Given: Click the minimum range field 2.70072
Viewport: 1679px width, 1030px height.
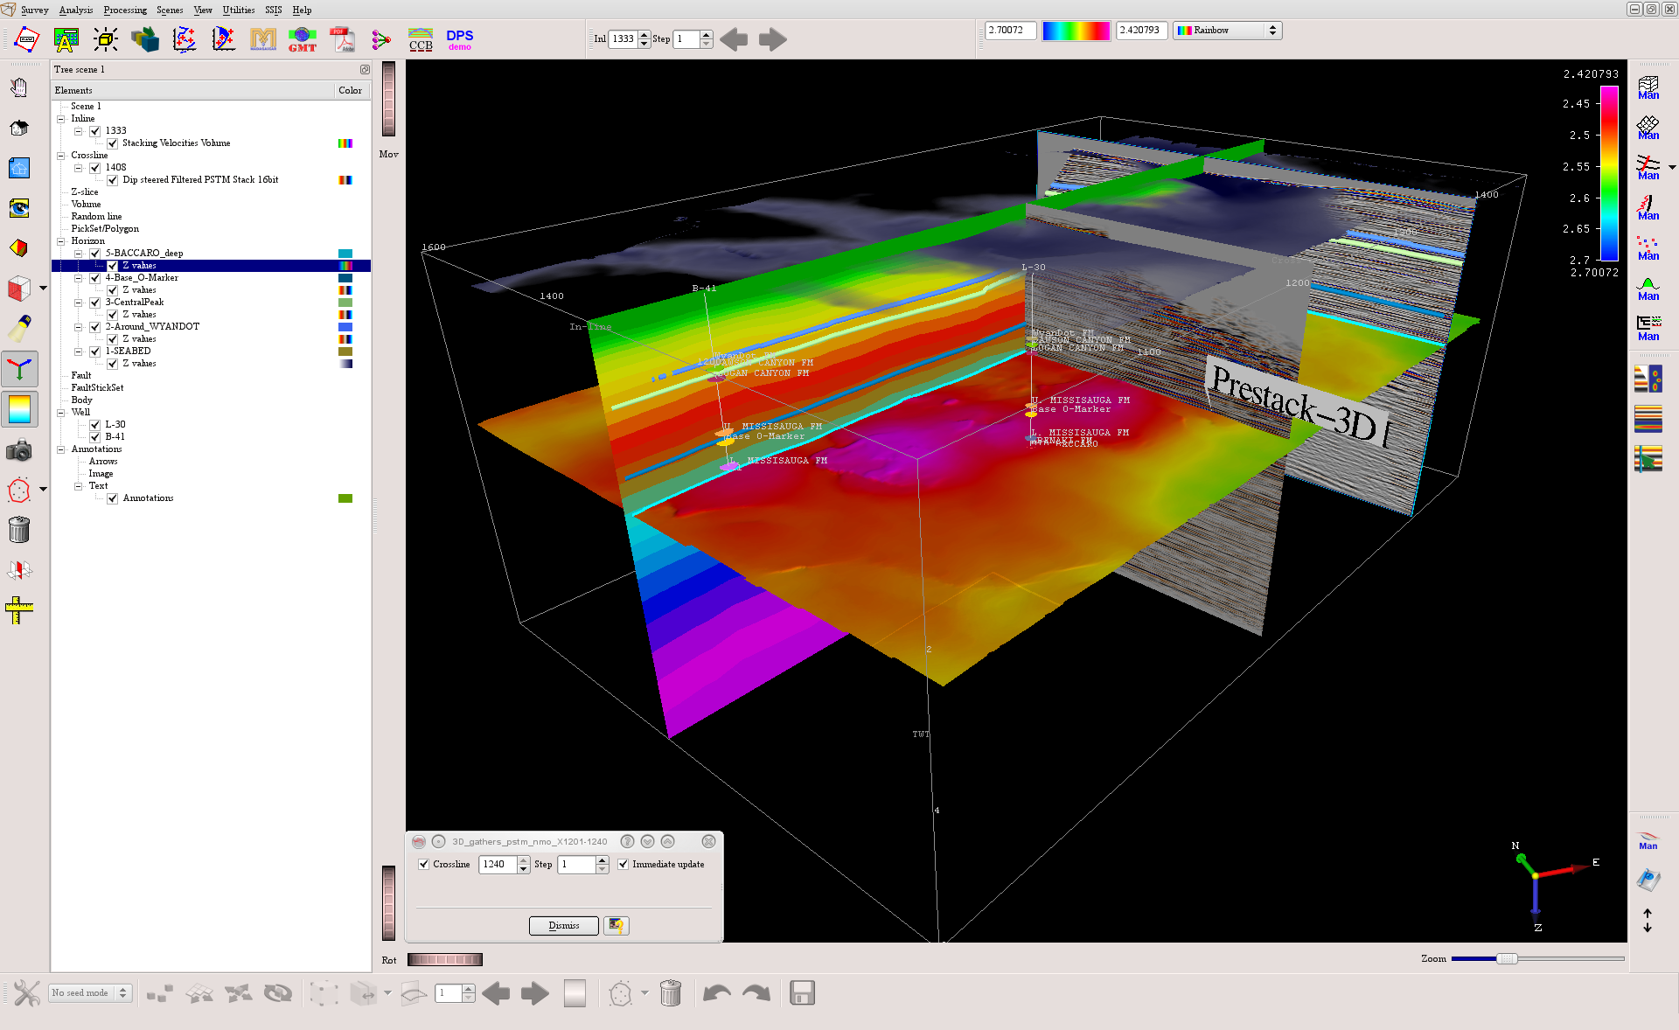Looking at the screenshot, I should [x=1011, y=31].
